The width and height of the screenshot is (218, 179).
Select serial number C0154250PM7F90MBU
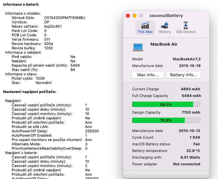[65, 18]
